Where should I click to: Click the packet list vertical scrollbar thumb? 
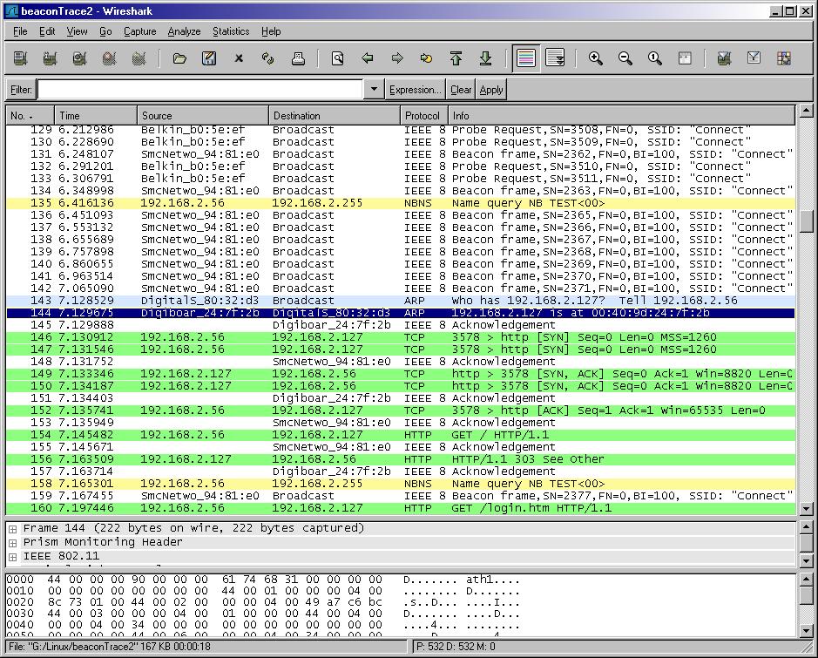point(806,220)
